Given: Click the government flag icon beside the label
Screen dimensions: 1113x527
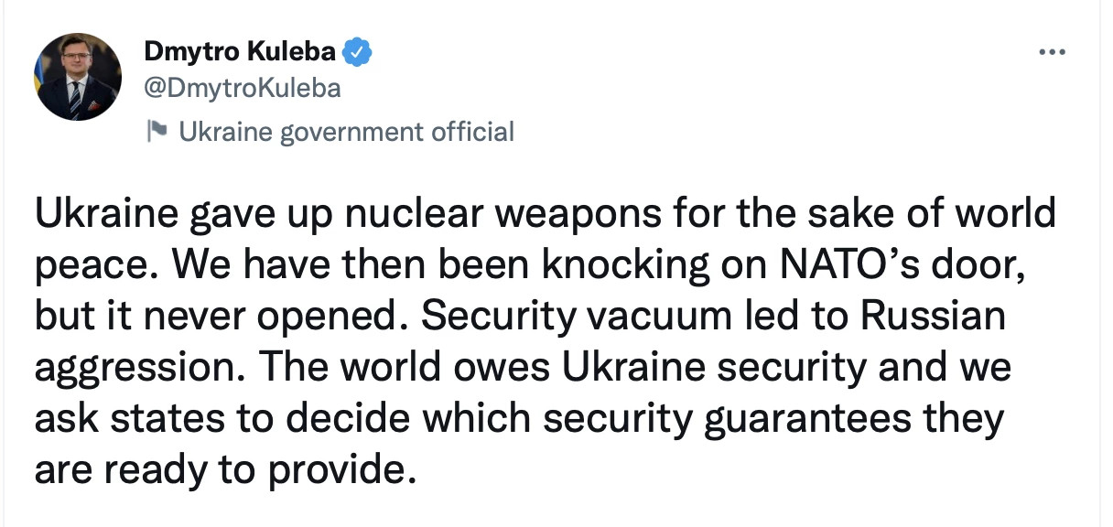Looking at the screenshot, I should click(157, 132).
